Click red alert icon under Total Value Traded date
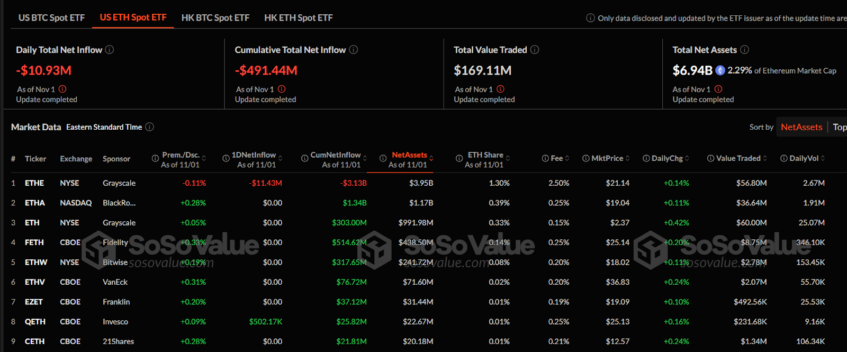Viewport: 847px width, 352px height. [500, 89]
